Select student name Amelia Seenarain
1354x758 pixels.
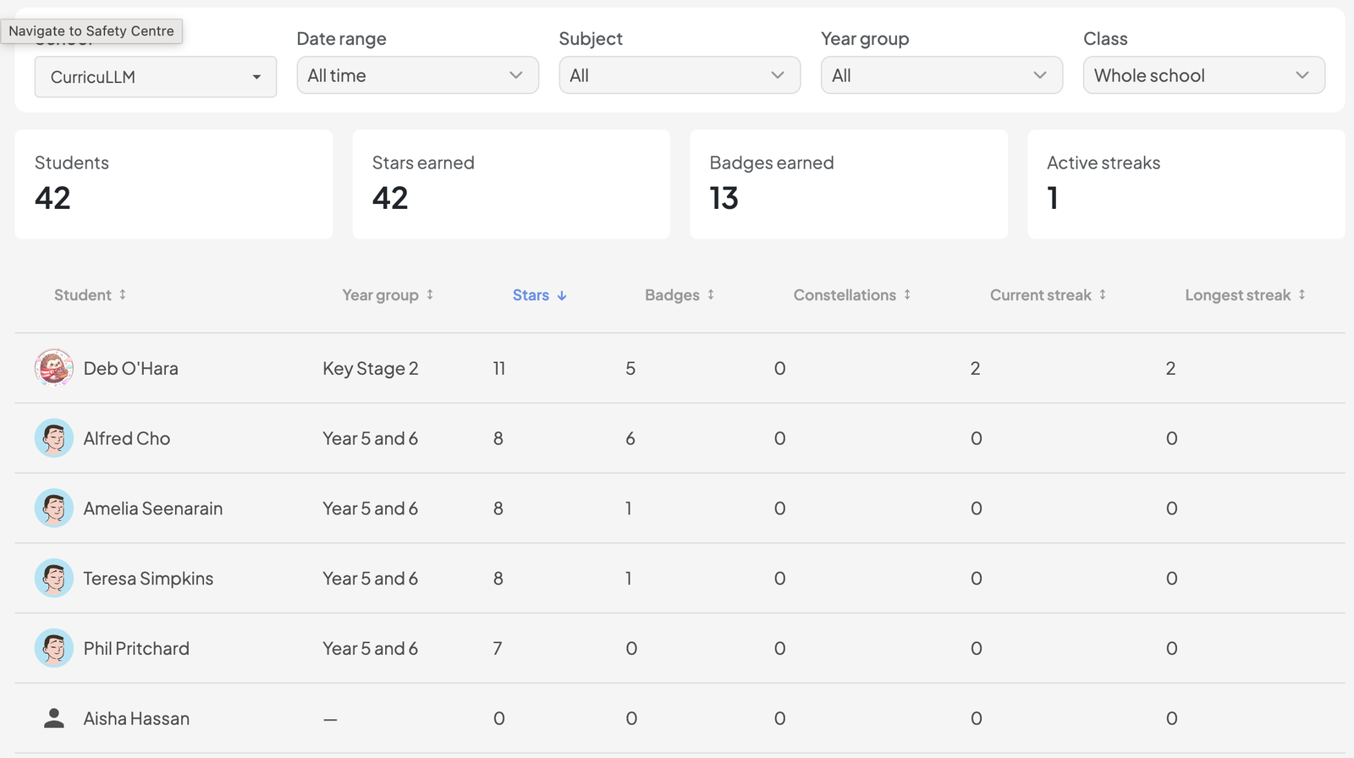pyautogui.click(x=153, y=508)
